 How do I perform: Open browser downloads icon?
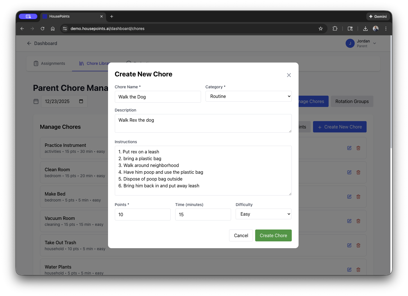(x=365, y=29)
